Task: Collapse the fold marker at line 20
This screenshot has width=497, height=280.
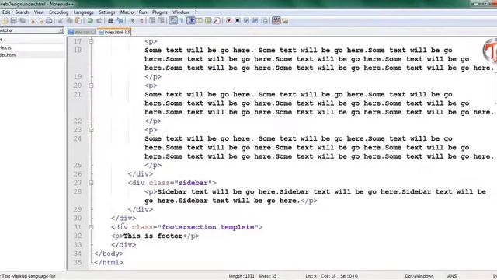Action: [x=91, y=86]
